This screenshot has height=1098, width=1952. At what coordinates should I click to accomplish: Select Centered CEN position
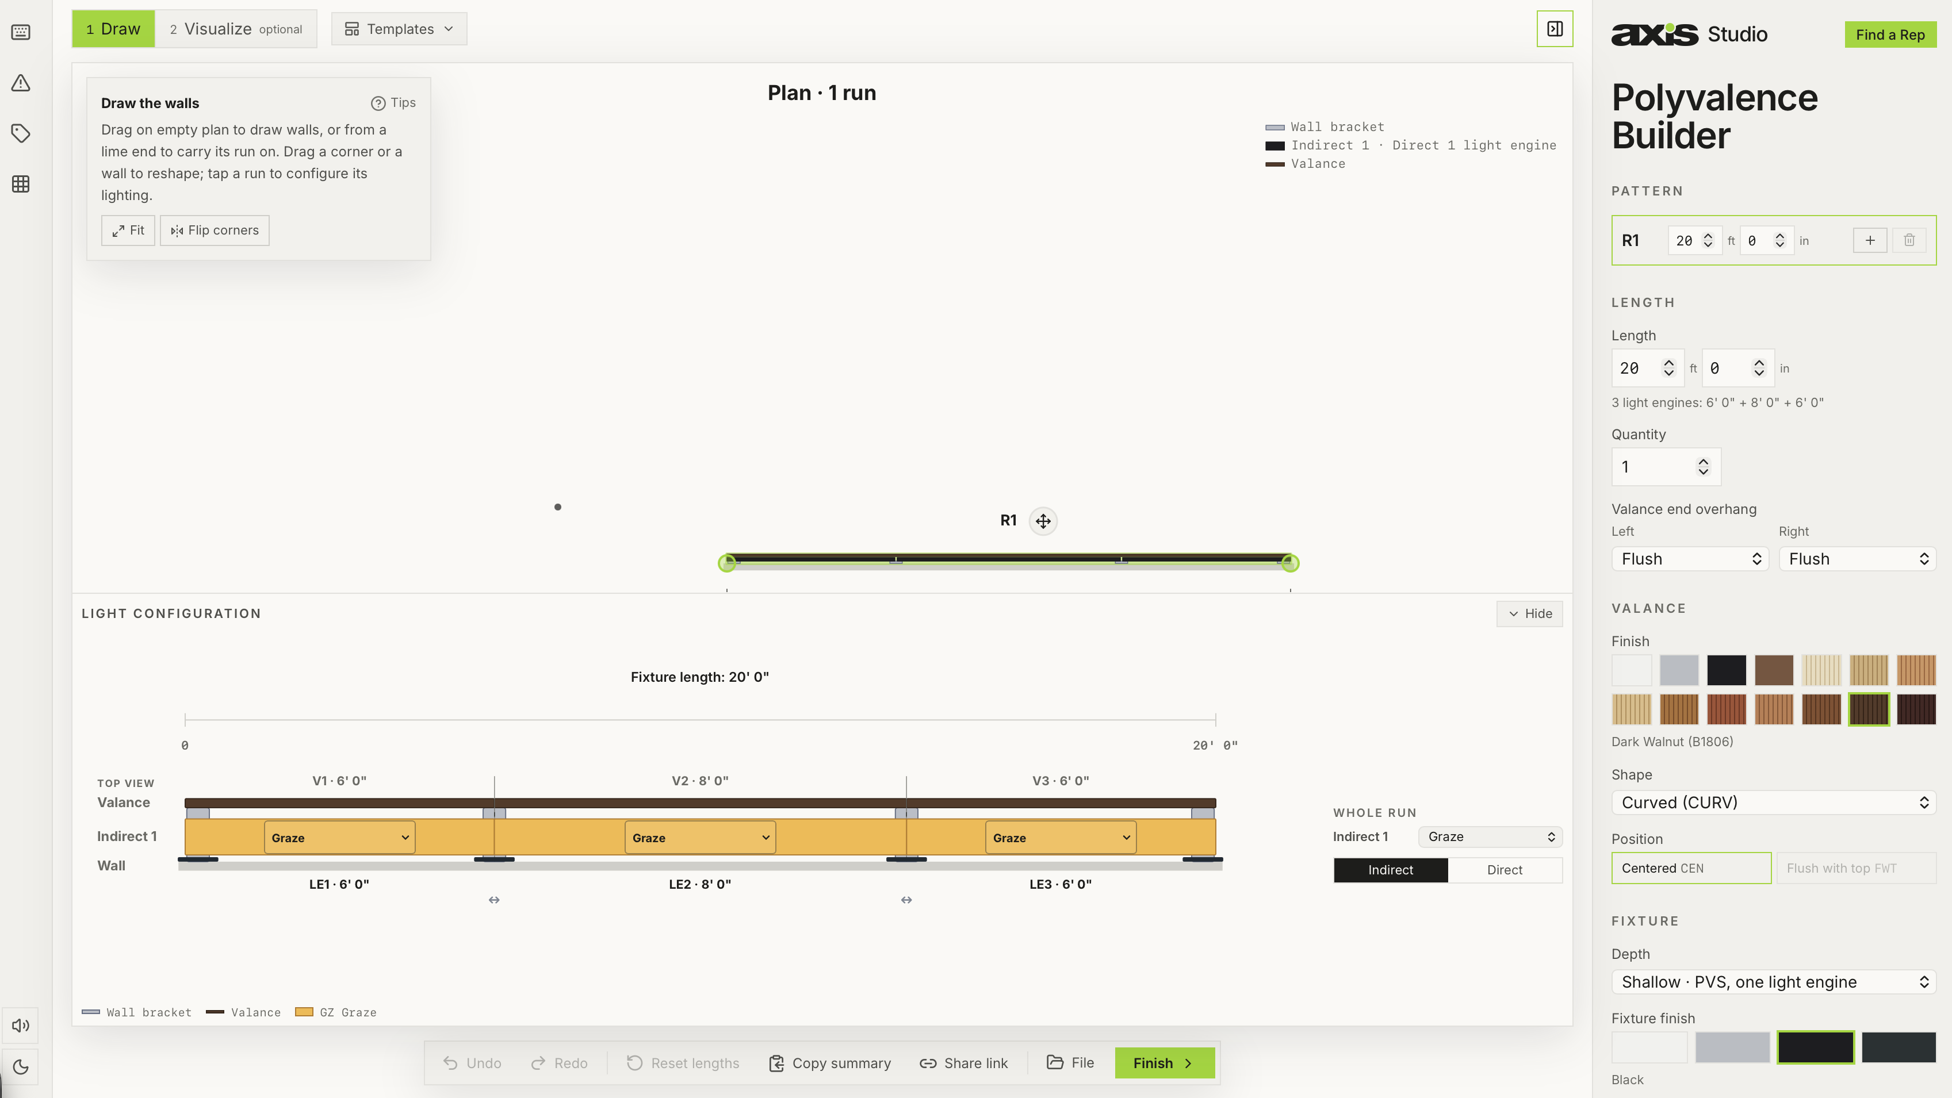coord(1691,869)
